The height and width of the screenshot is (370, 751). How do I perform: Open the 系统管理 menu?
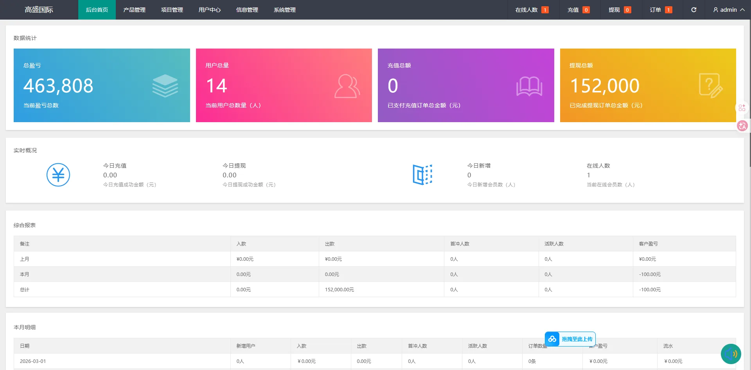coord(285,10)
